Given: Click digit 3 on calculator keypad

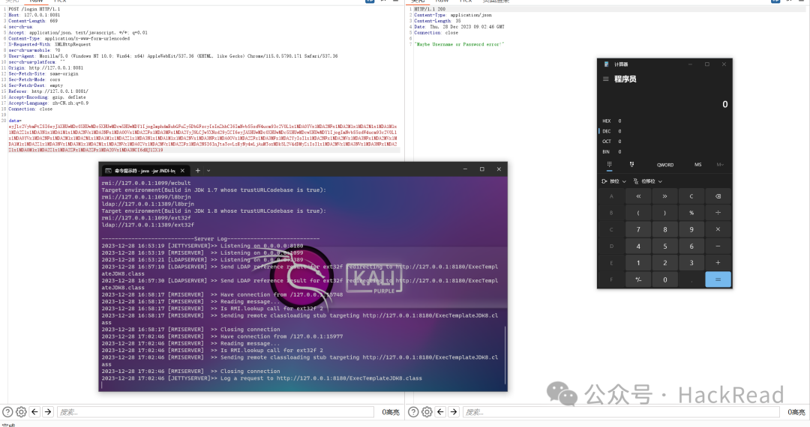Looking at the screenshot, I should (x=691, y=263).
